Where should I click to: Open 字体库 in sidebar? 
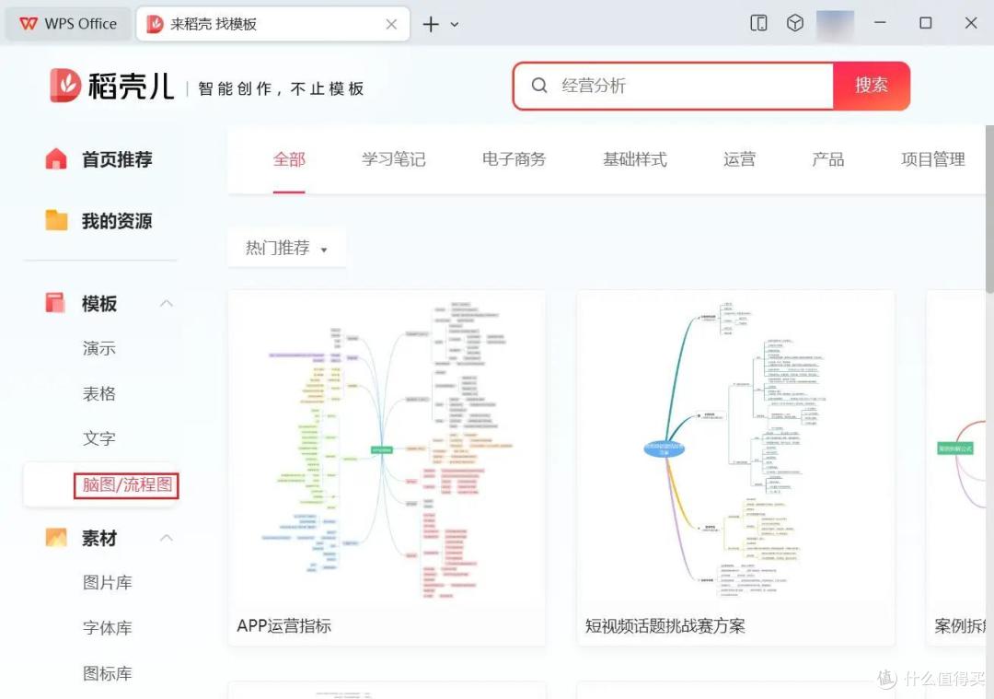tap(107, 628)
